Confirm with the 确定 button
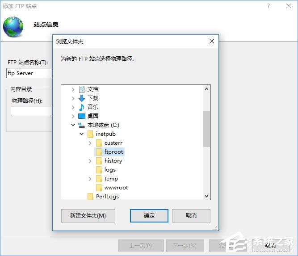The image size is (298, 256). (x=149, y=216)
